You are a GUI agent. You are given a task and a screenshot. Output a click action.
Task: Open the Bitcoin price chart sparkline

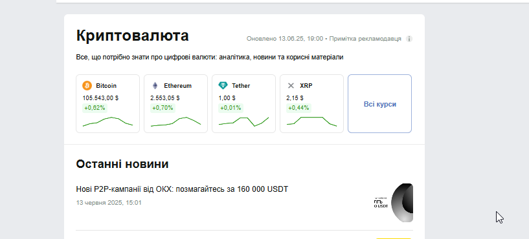107,121
